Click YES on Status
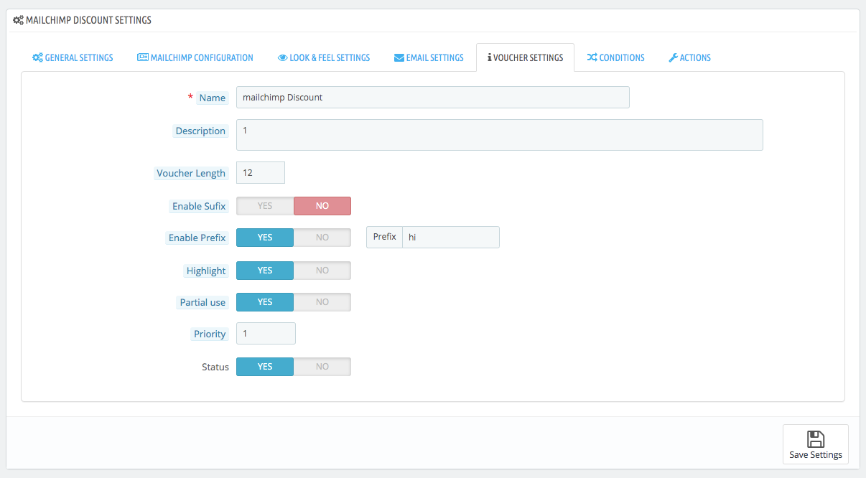 click(x=265, y=367)
